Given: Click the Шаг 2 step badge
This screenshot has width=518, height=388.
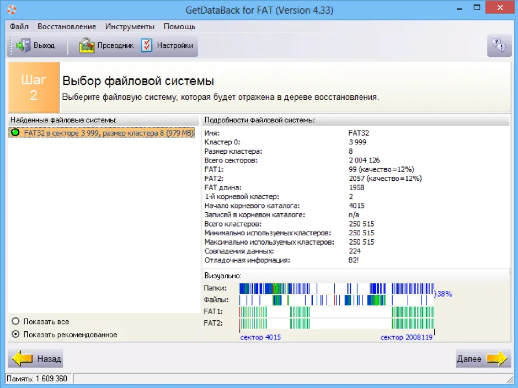Looking at the screenshot, I should tap(34, 88).
